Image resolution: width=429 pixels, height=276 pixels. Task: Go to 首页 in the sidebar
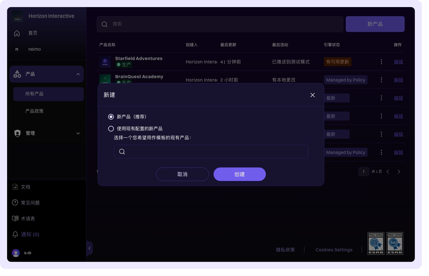(33, 33)
